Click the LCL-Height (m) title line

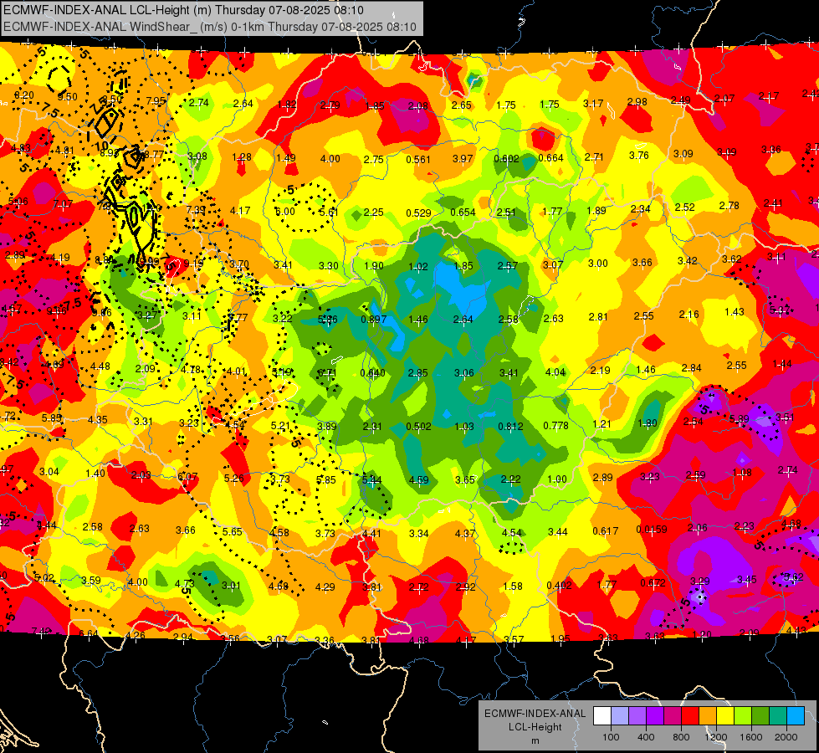[183, 10]
